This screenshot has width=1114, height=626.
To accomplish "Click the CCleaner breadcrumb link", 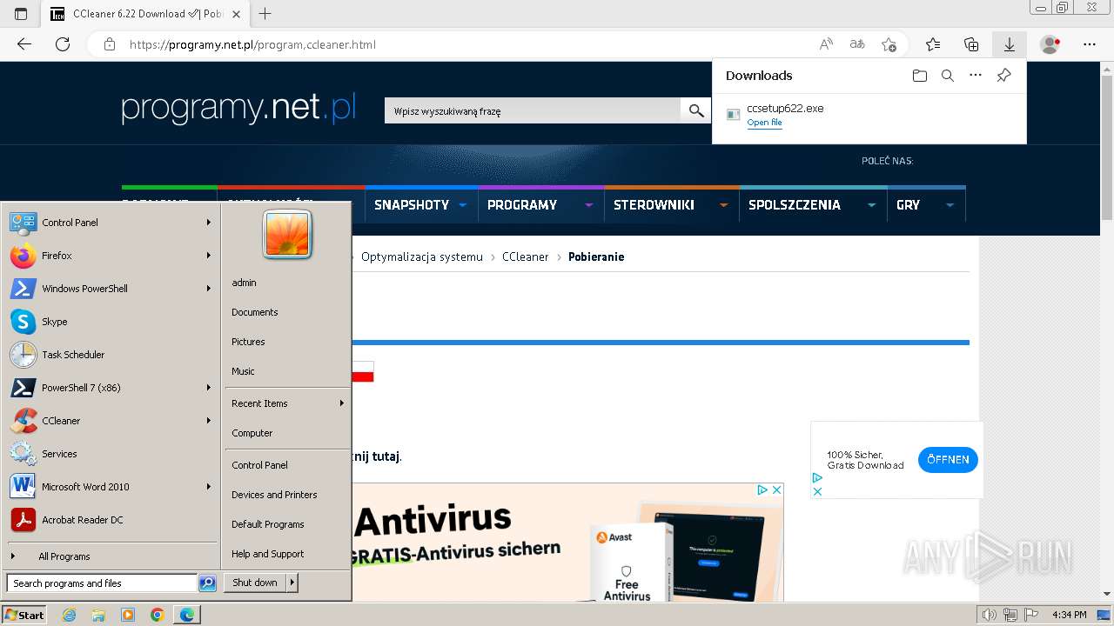I will (x=526, y=256).
